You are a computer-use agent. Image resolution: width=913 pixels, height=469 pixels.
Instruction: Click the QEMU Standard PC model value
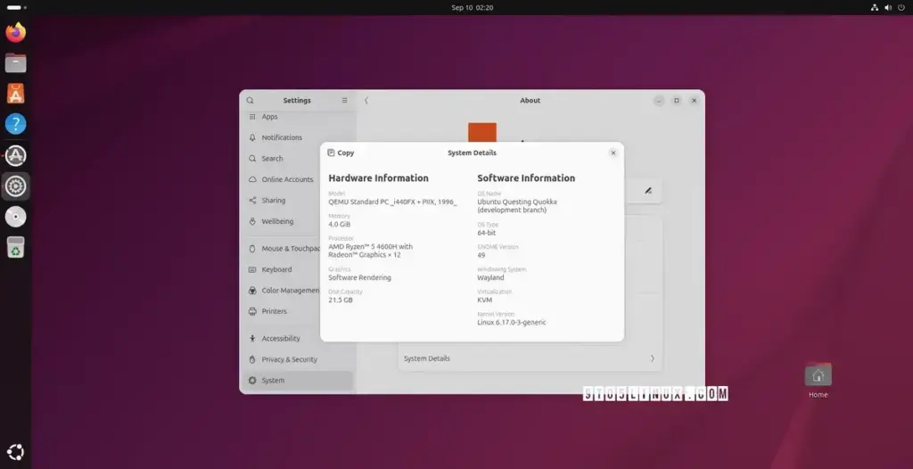(392, 202)
